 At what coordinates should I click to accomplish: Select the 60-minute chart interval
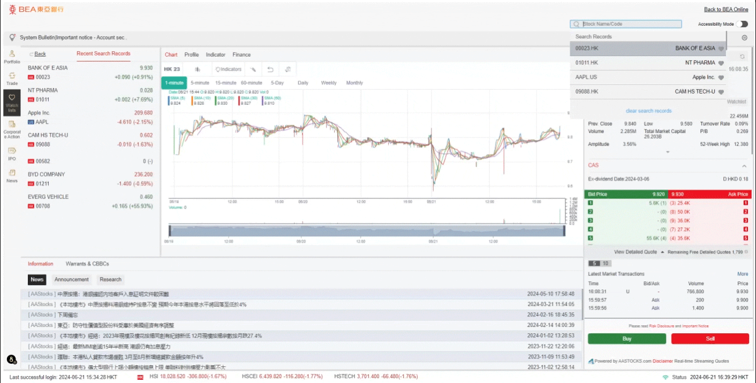click(252, 83)
